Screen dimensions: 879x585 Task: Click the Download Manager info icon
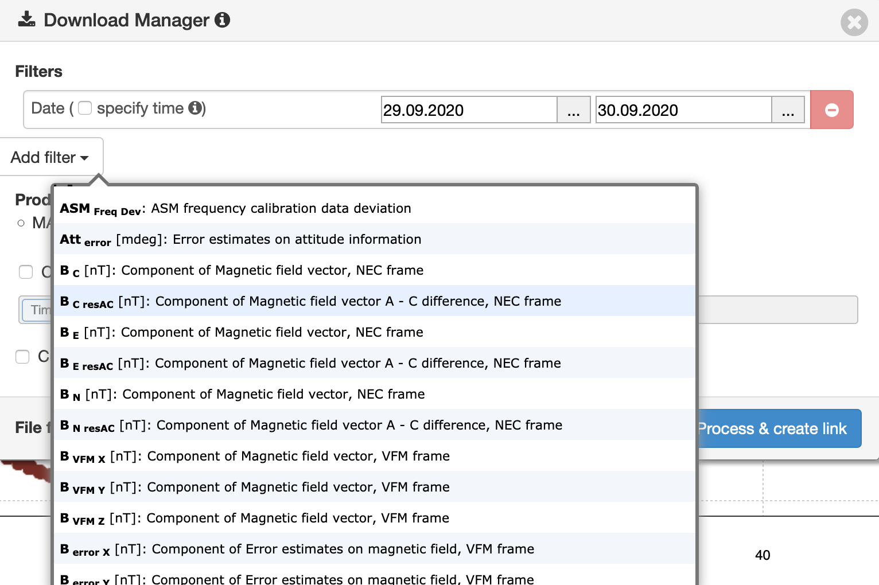click(222, 20)
